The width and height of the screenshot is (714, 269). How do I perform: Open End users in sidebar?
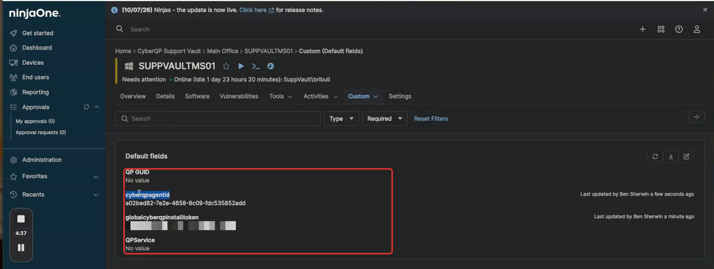pos(36,77)
